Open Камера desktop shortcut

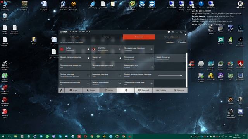[220, 41]
